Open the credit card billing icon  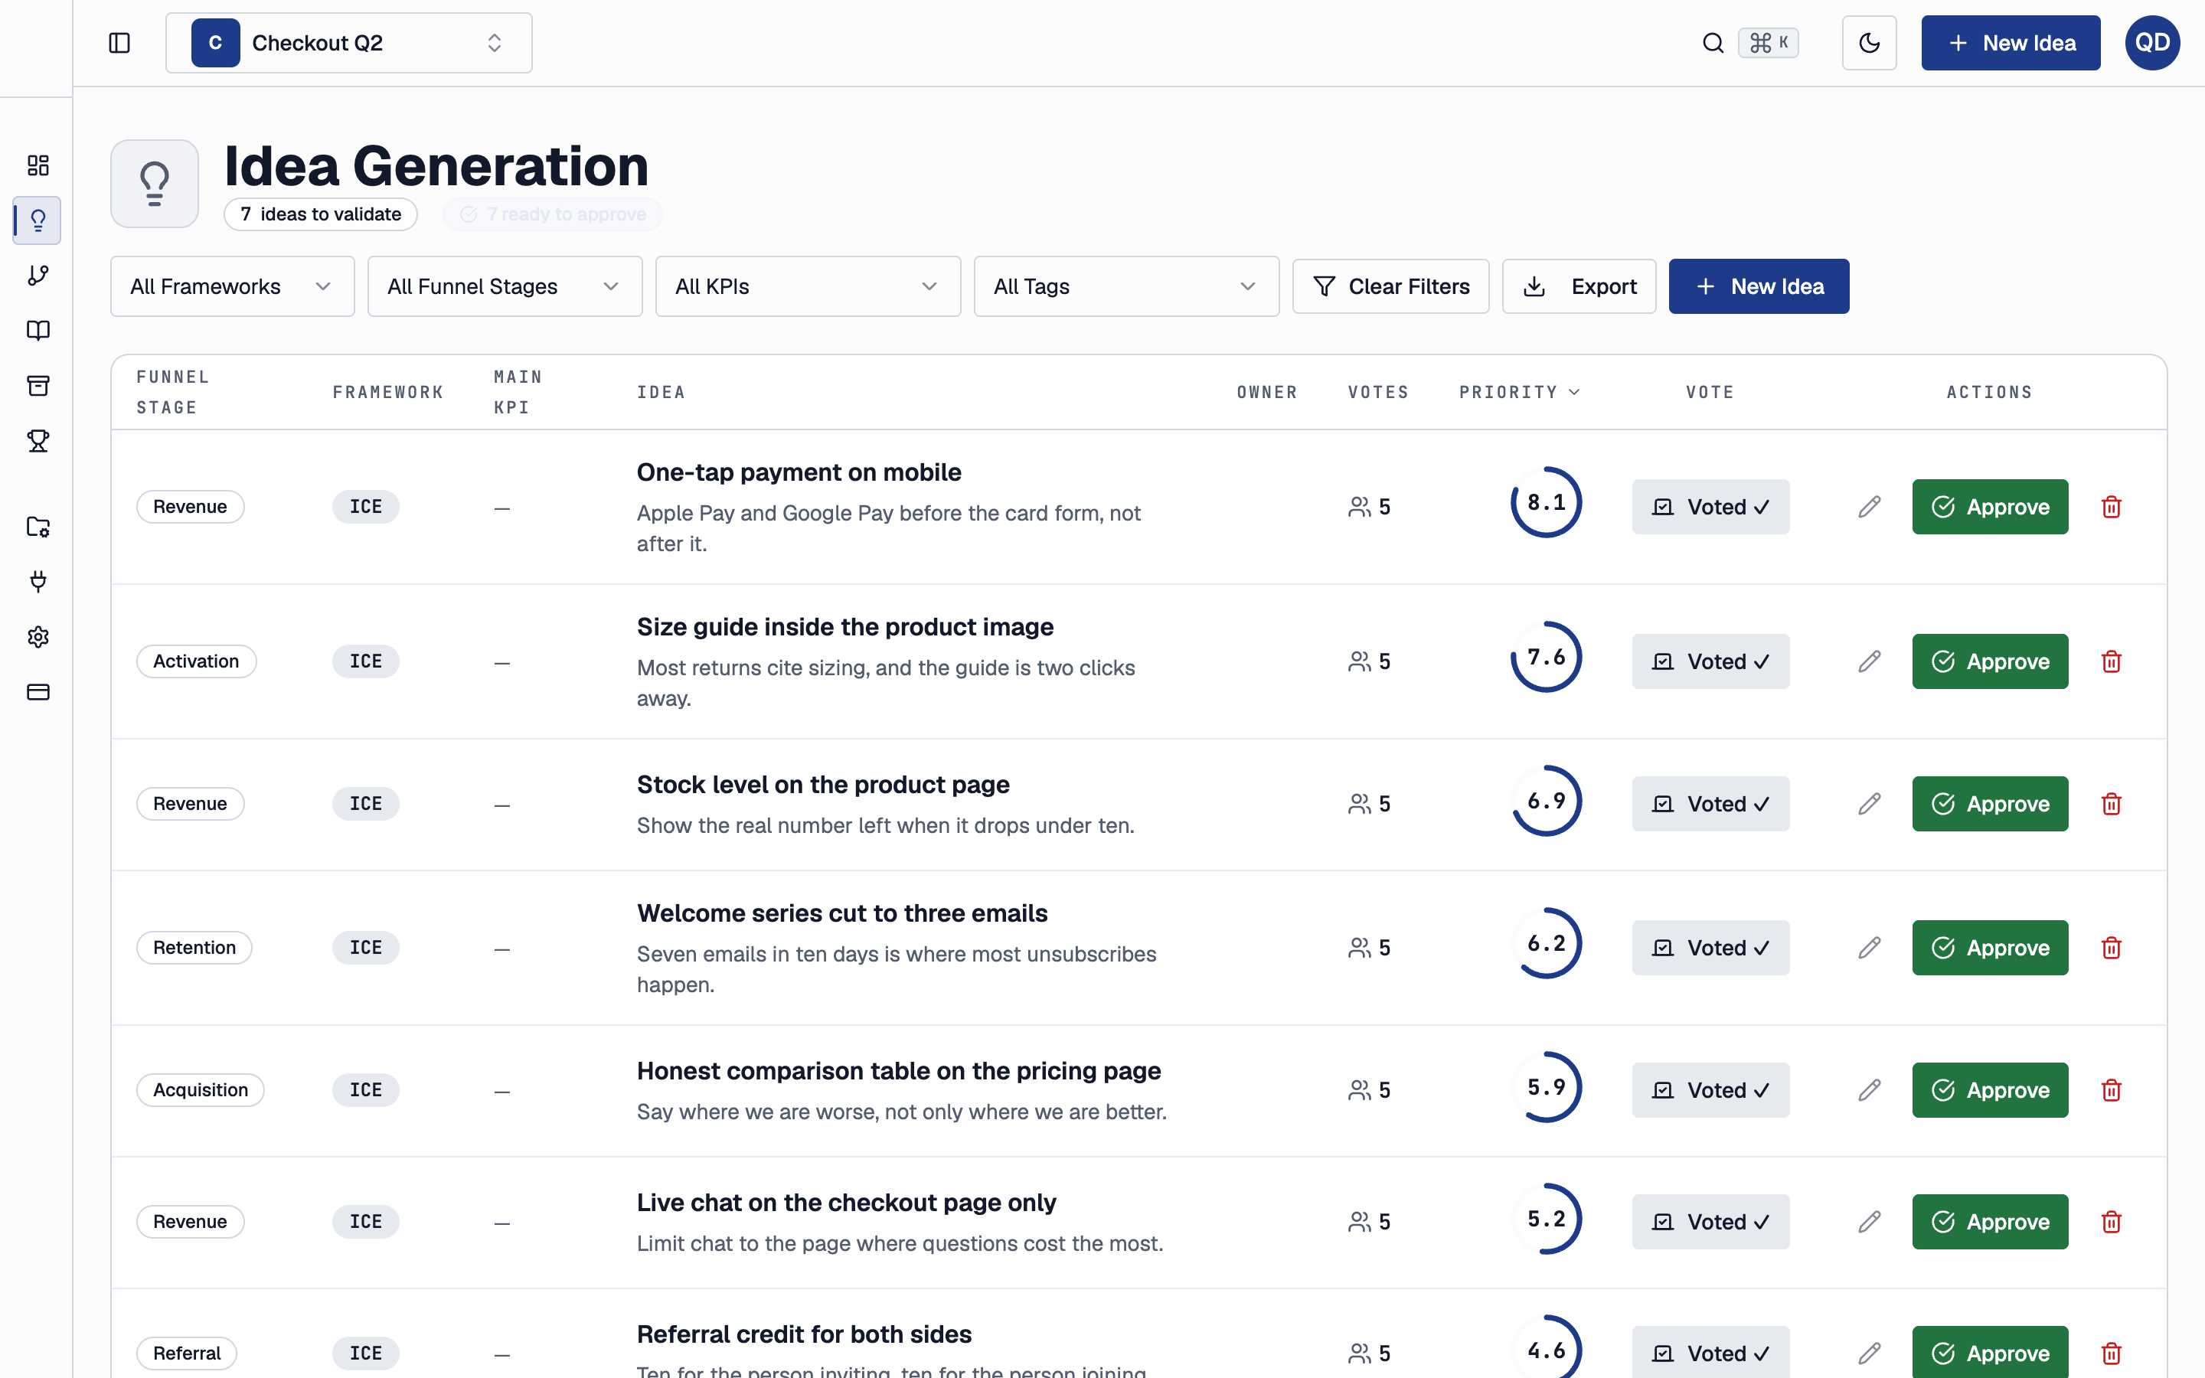[x=38, y=692]
